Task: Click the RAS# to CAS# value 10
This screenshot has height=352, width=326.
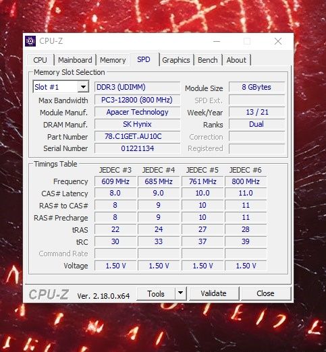Action: pyautogui.click(x=202, y=205)
